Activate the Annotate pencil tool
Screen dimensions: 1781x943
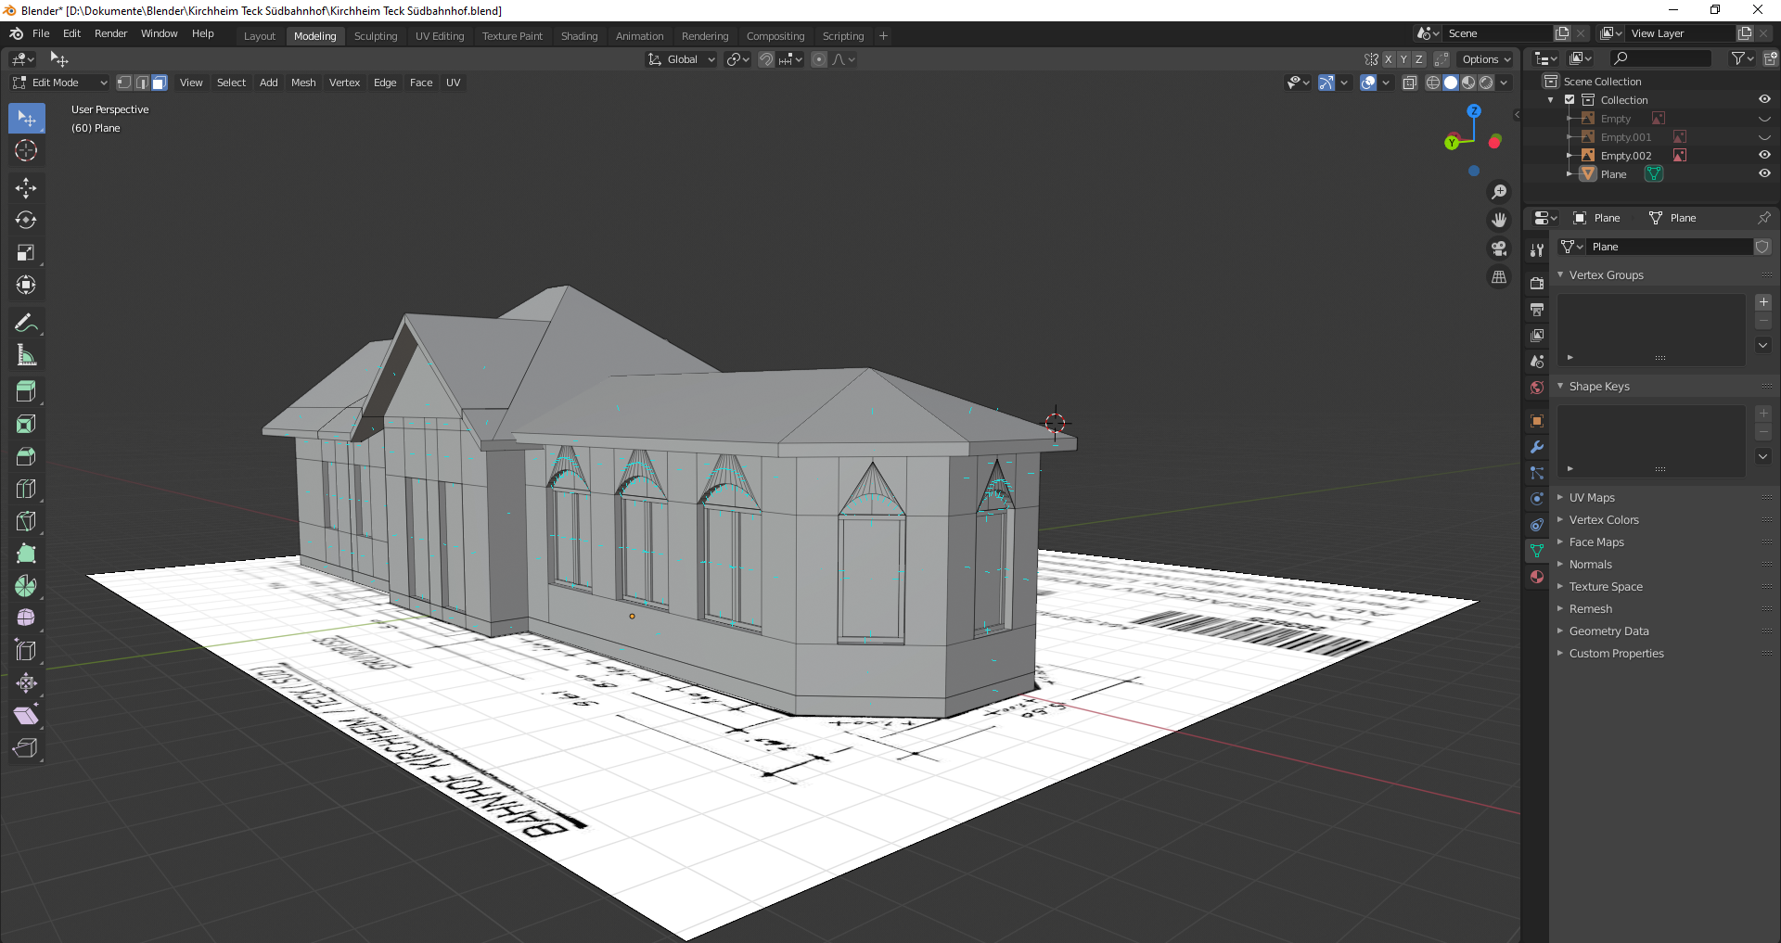tap(26, 324)
